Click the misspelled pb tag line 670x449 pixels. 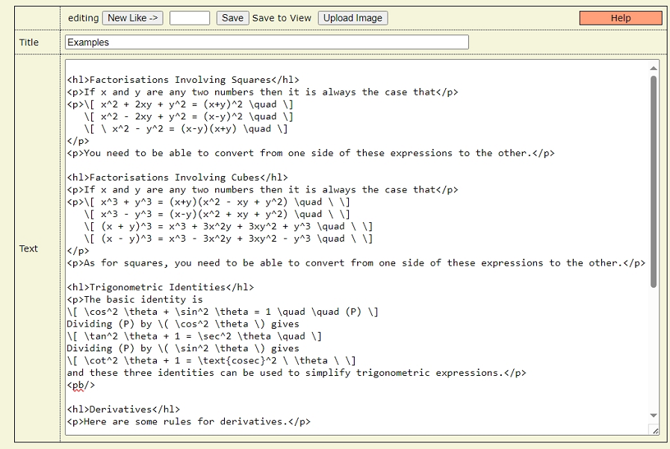[81, 385]
